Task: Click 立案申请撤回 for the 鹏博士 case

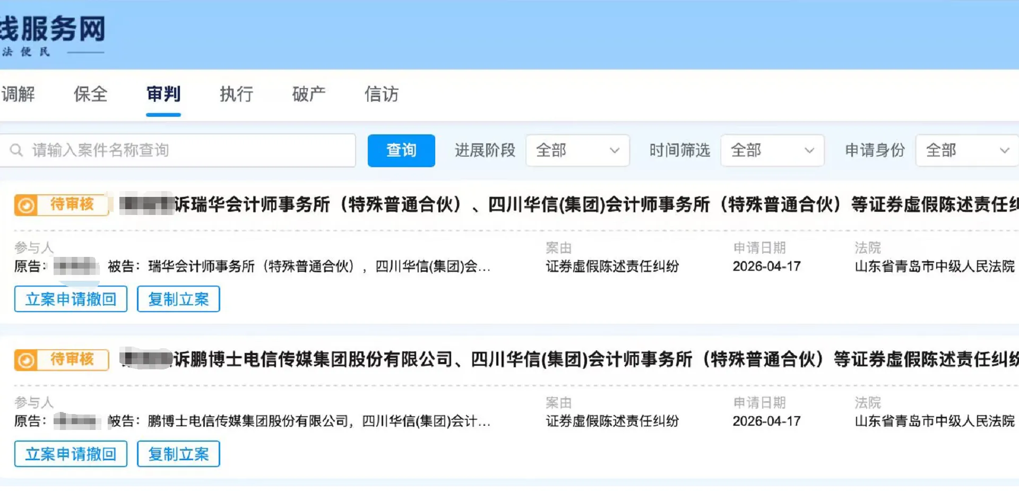Action: tap(71, 454)
